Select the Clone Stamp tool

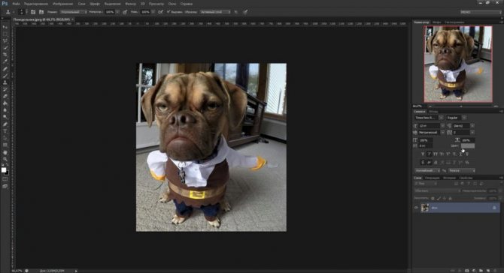5,82
